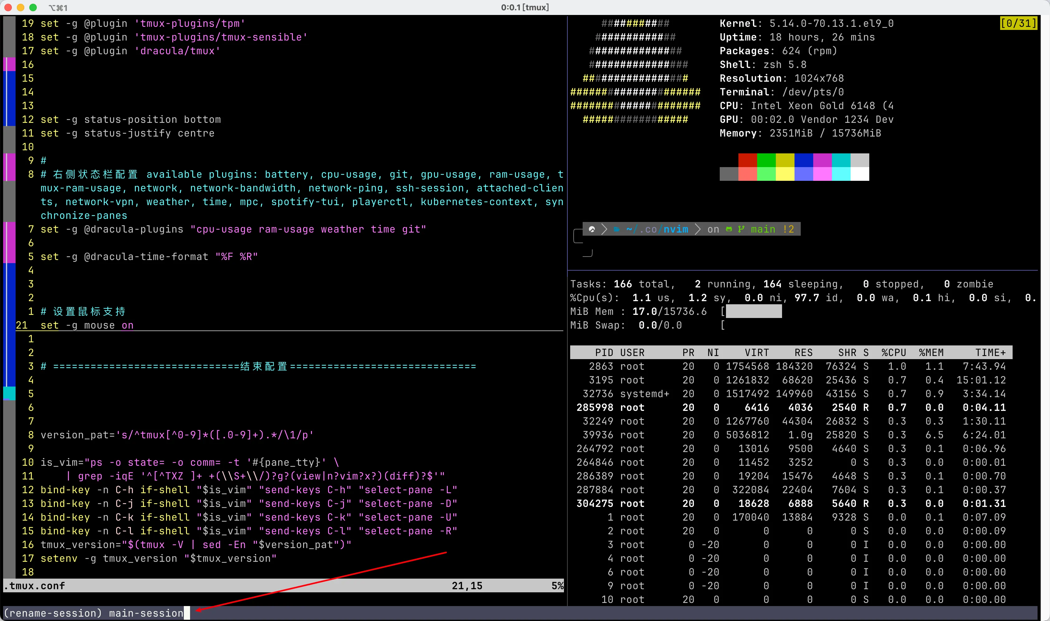Select the process row with PID 39936
The image size is (1050, 621).
click(x=791, y=435)
